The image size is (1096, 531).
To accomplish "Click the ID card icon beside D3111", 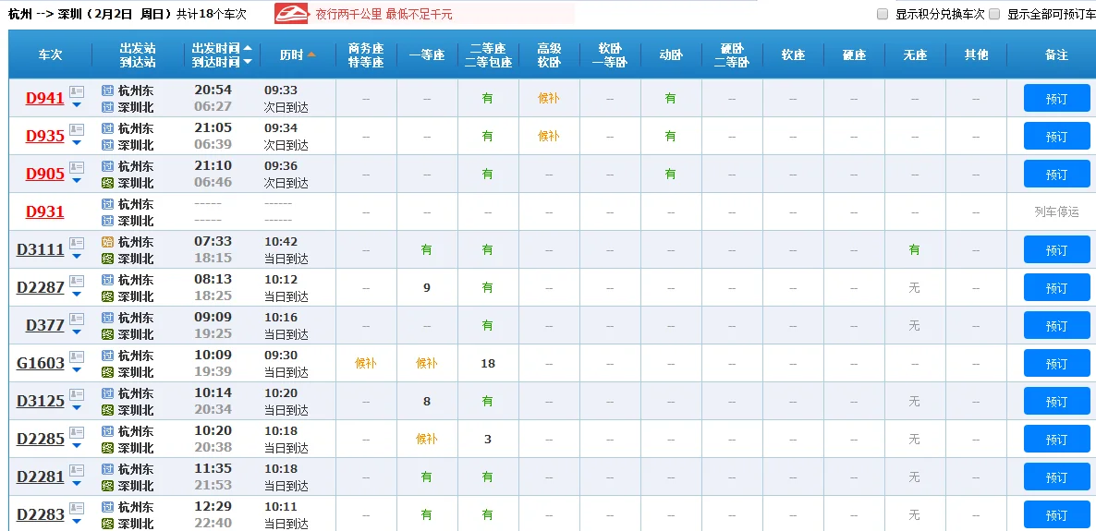I will tap(76, 243).
